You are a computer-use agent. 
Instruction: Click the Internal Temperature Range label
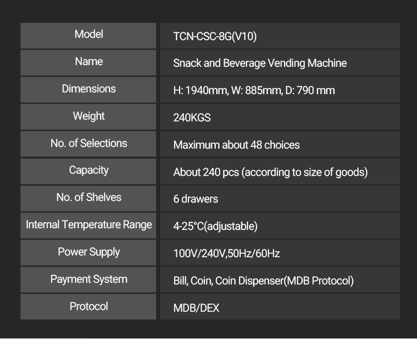[x=89, y=225]
